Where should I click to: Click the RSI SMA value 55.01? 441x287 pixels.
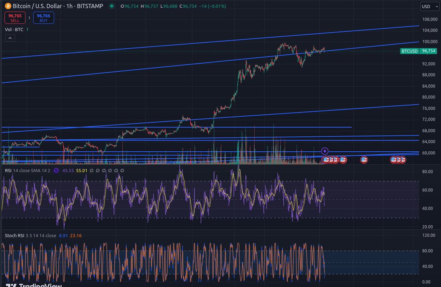point(81,171)
